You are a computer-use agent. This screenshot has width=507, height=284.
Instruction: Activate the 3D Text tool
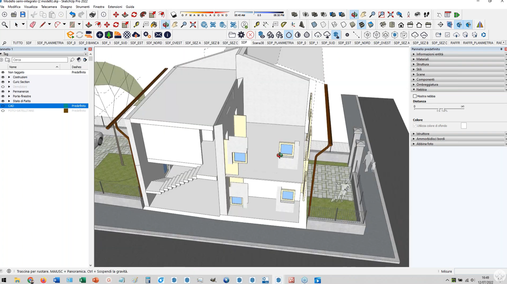pos(302,25)
